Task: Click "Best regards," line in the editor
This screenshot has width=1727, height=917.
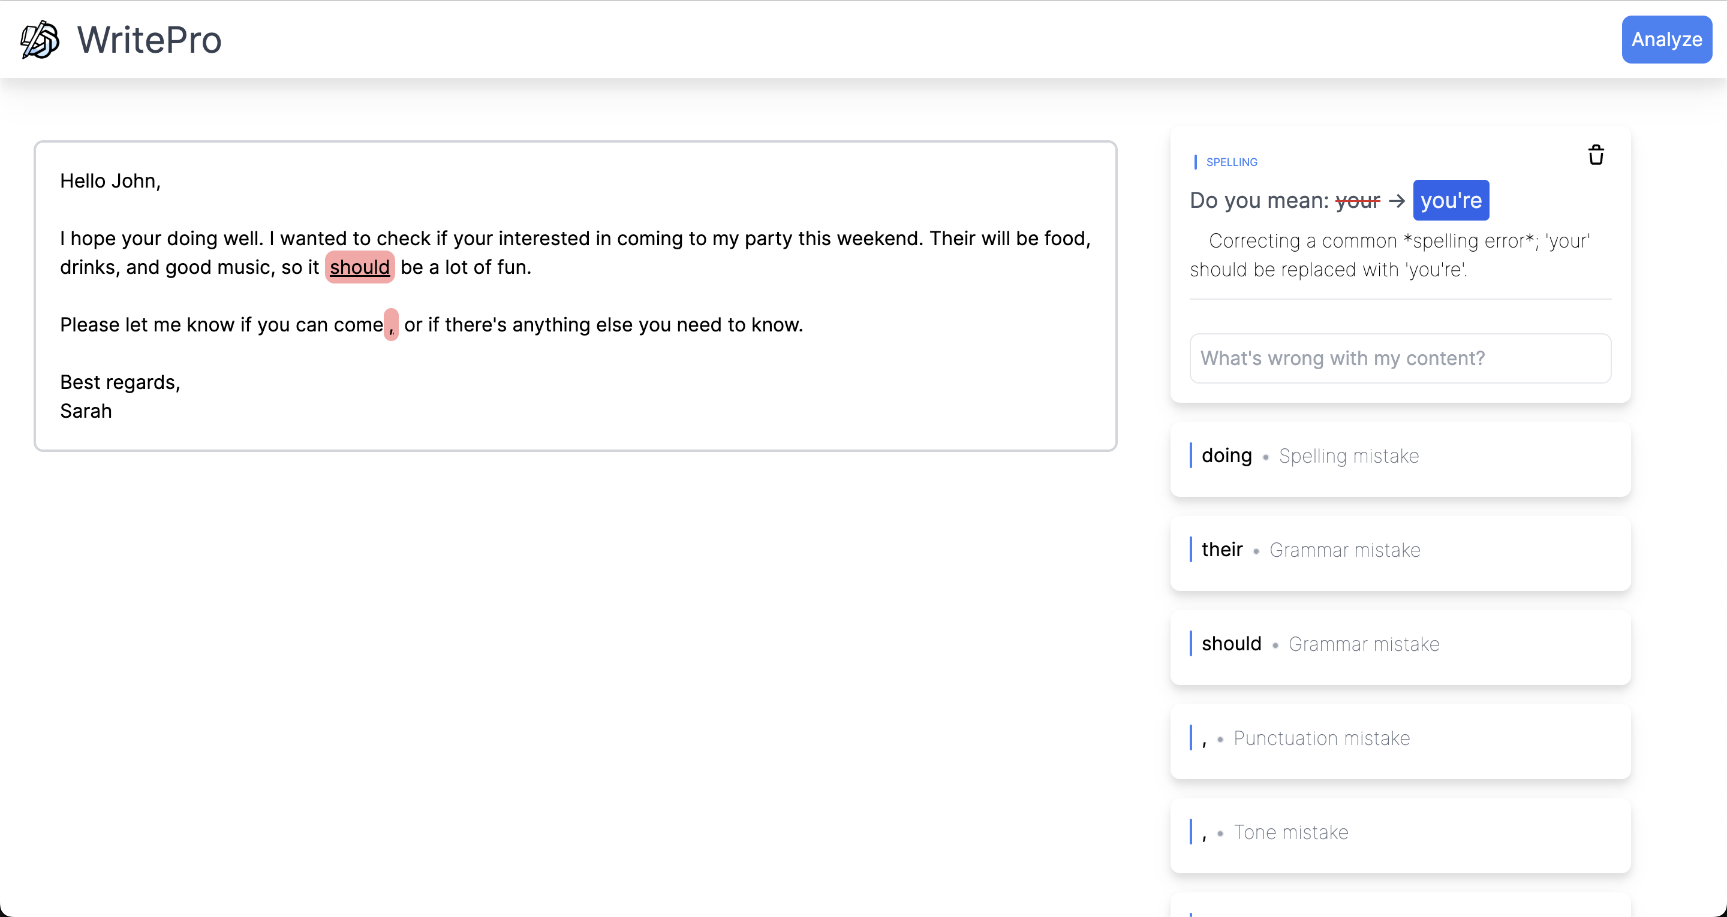Action: (x=120, y=382)
